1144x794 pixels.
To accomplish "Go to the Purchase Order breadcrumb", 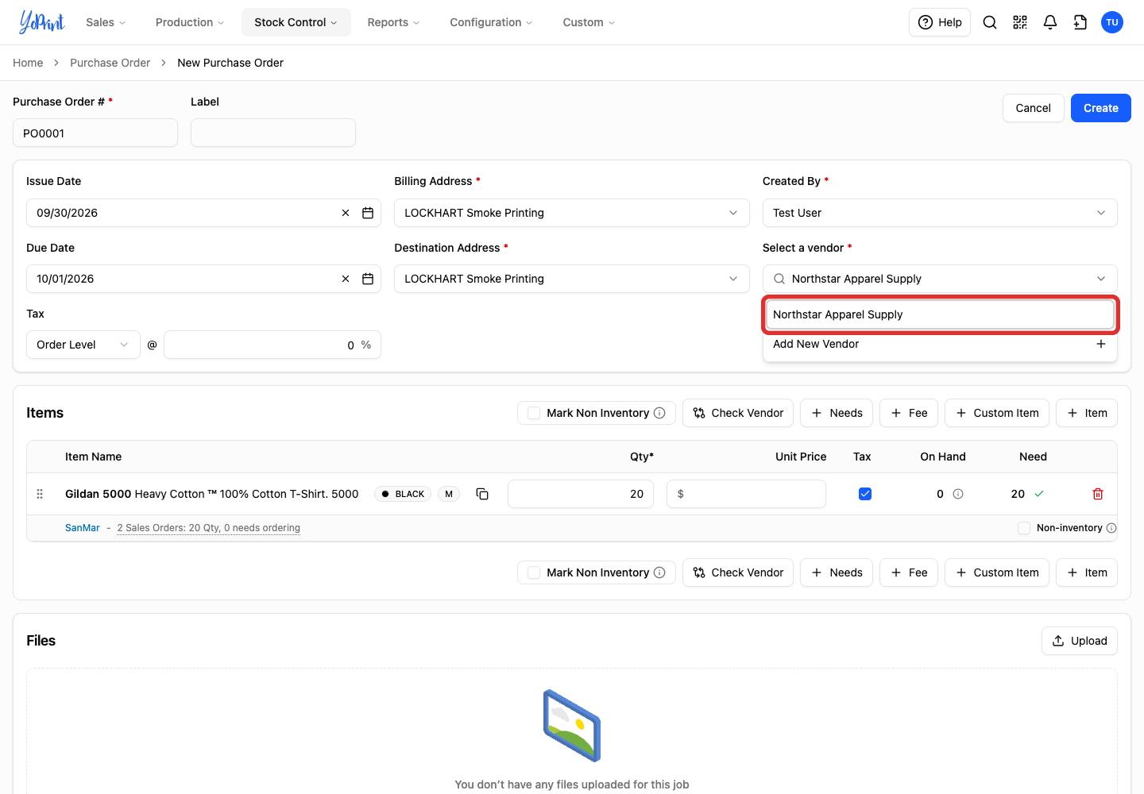I will tap(110, 63).
